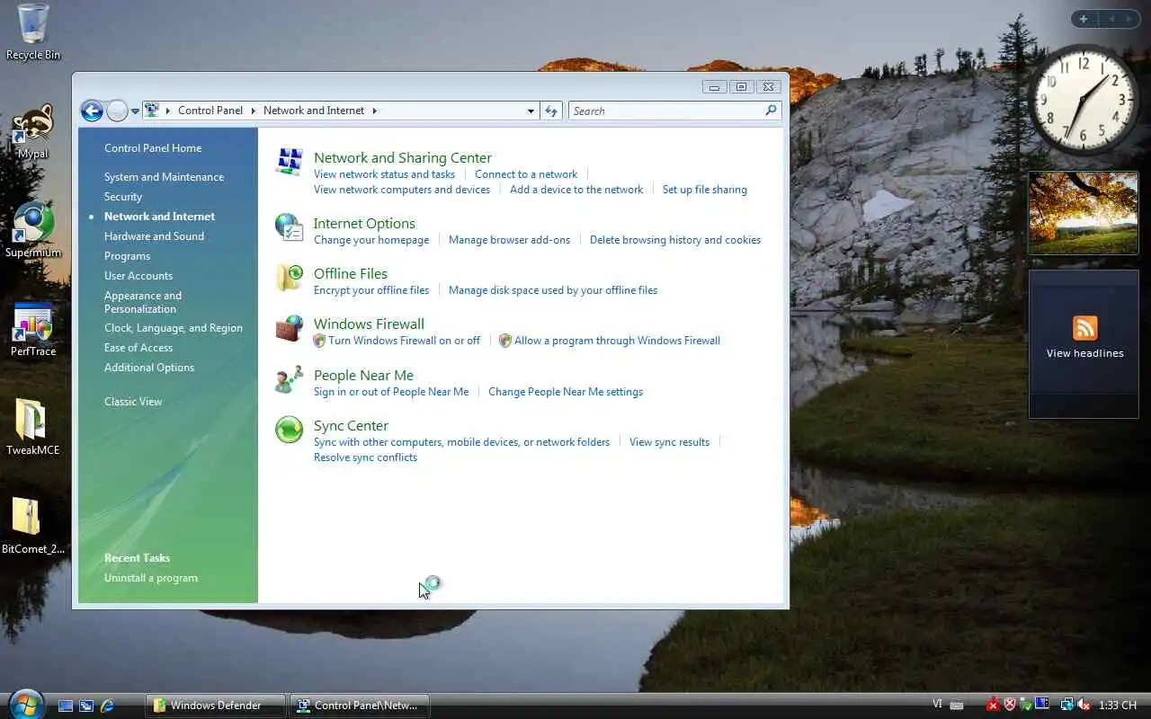The image size is (1151, 719).
Task: Click the Refresh button beside address bar
Action: click(x=551, y=111)
